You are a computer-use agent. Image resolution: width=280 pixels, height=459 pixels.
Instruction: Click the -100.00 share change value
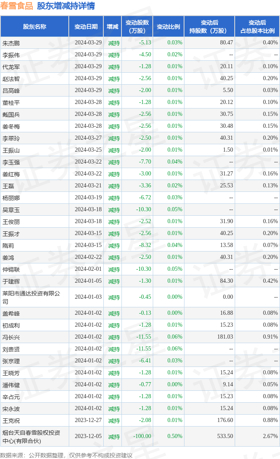click(x=142, y=436)
